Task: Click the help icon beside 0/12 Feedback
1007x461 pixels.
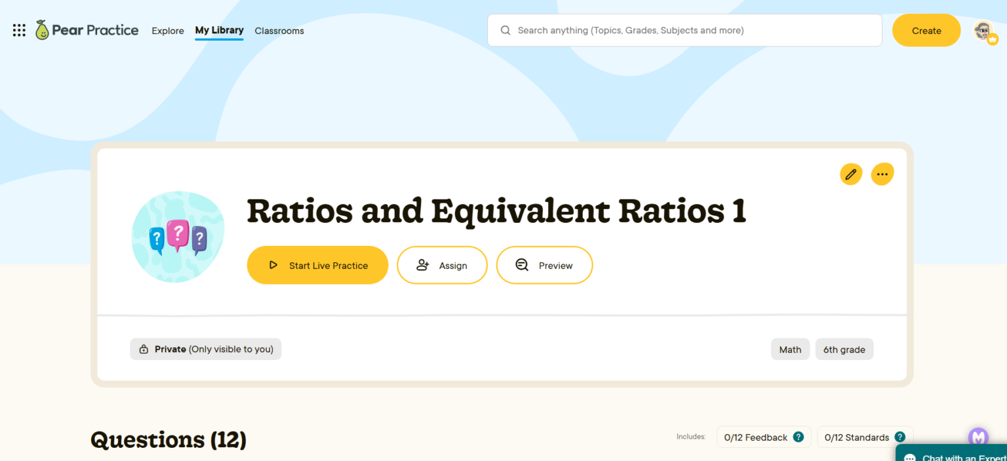Action: 798,437
